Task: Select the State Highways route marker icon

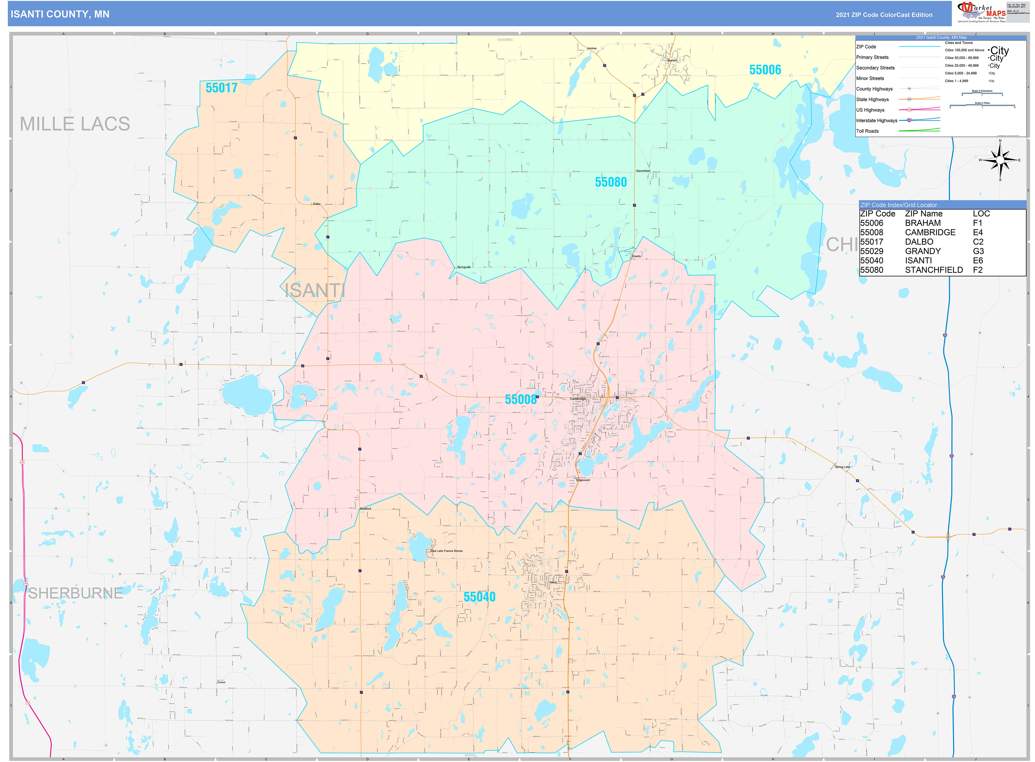Action: point(909,99)
